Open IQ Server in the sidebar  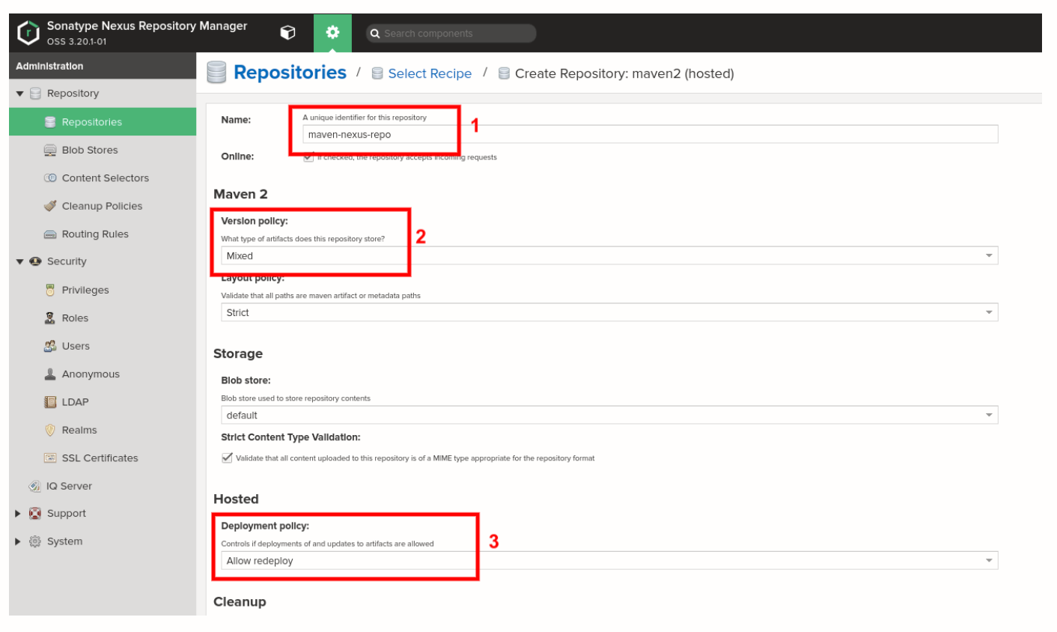tap(103, 486)
